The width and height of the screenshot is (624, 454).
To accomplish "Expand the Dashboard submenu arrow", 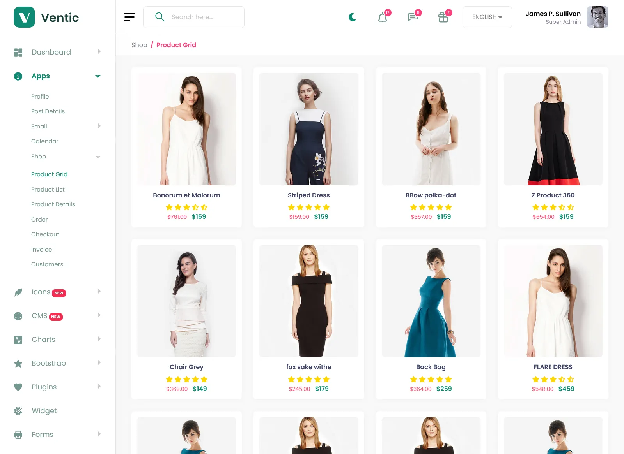I will pyautogui.click(x=99, y=51).
